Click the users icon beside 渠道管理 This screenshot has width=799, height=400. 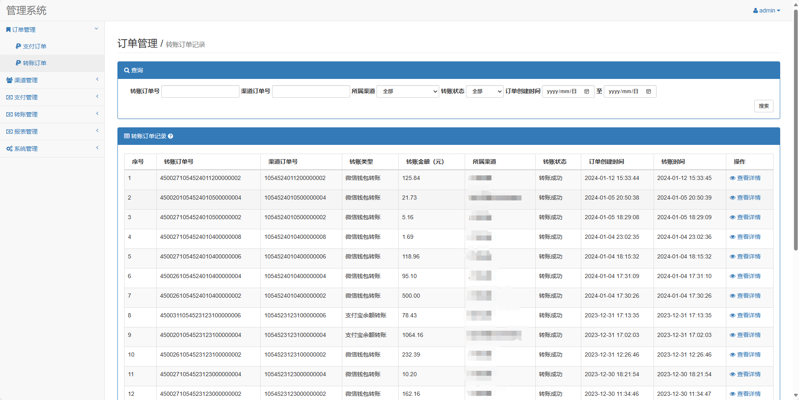pyautogui.click(x=9, y=80)
